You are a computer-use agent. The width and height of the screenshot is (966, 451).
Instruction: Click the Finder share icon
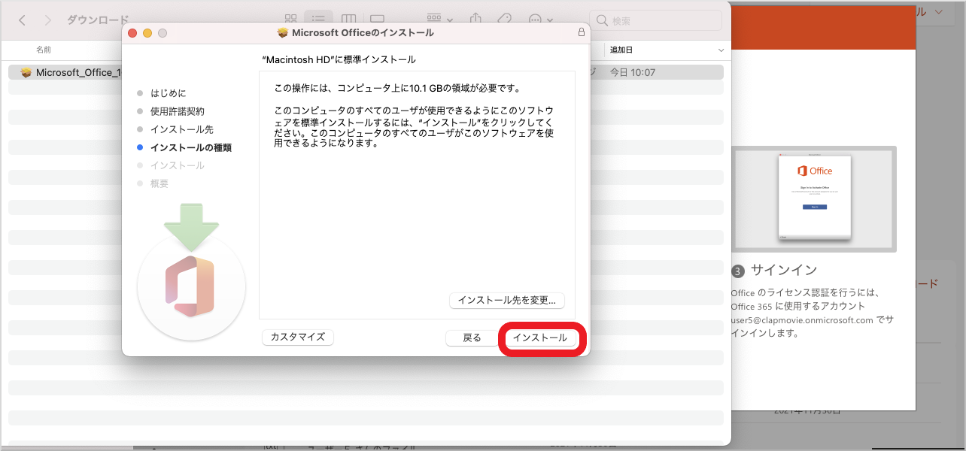point(475,20)
